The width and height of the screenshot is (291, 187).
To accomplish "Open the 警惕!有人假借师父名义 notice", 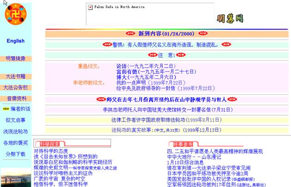I will [x=166, y=45].
